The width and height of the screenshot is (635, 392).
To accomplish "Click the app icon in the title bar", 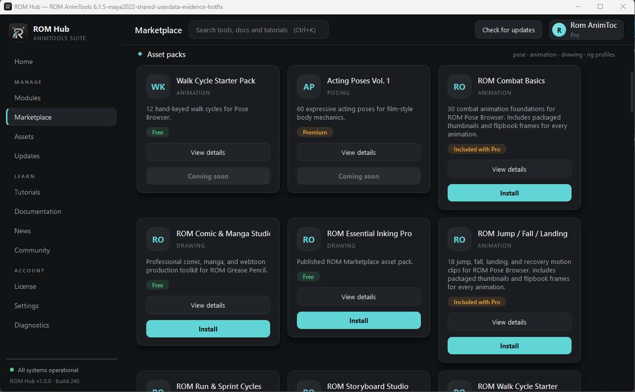I will coord(8,6).
